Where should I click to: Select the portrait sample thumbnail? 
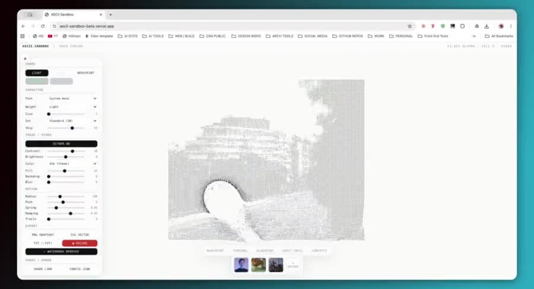241,265
